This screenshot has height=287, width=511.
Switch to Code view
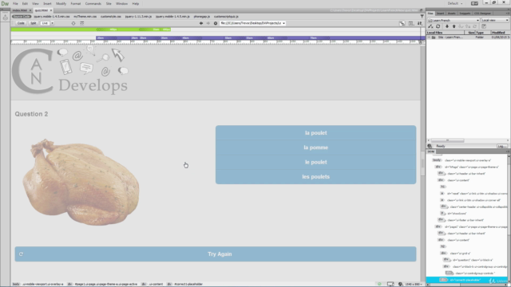[x=21, y=23]
